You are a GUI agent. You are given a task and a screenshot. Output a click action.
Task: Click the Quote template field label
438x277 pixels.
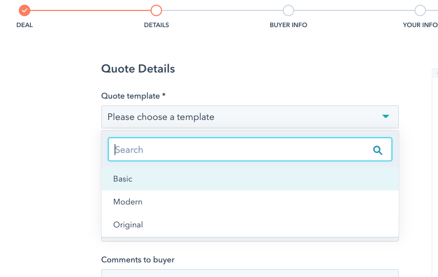point(133,96)
